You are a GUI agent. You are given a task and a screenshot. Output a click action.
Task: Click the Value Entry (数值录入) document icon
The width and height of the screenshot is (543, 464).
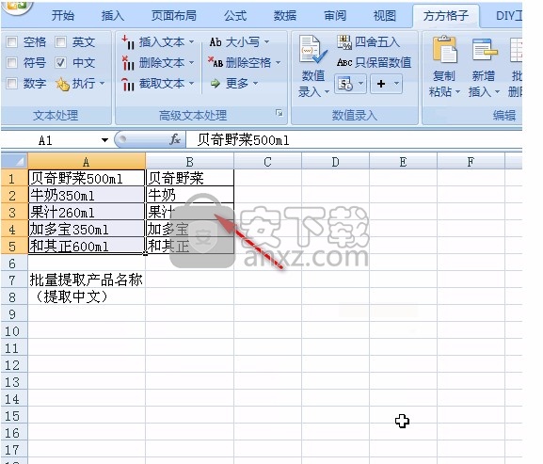(313, 49)
